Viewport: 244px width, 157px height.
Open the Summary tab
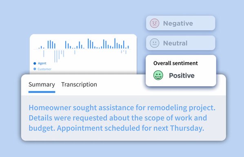[42, 85]
